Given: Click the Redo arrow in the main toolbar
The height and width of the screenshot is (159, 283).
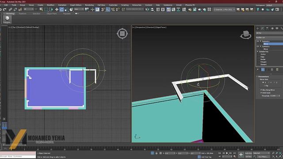Looking at the screenshot, I should 5,9.
